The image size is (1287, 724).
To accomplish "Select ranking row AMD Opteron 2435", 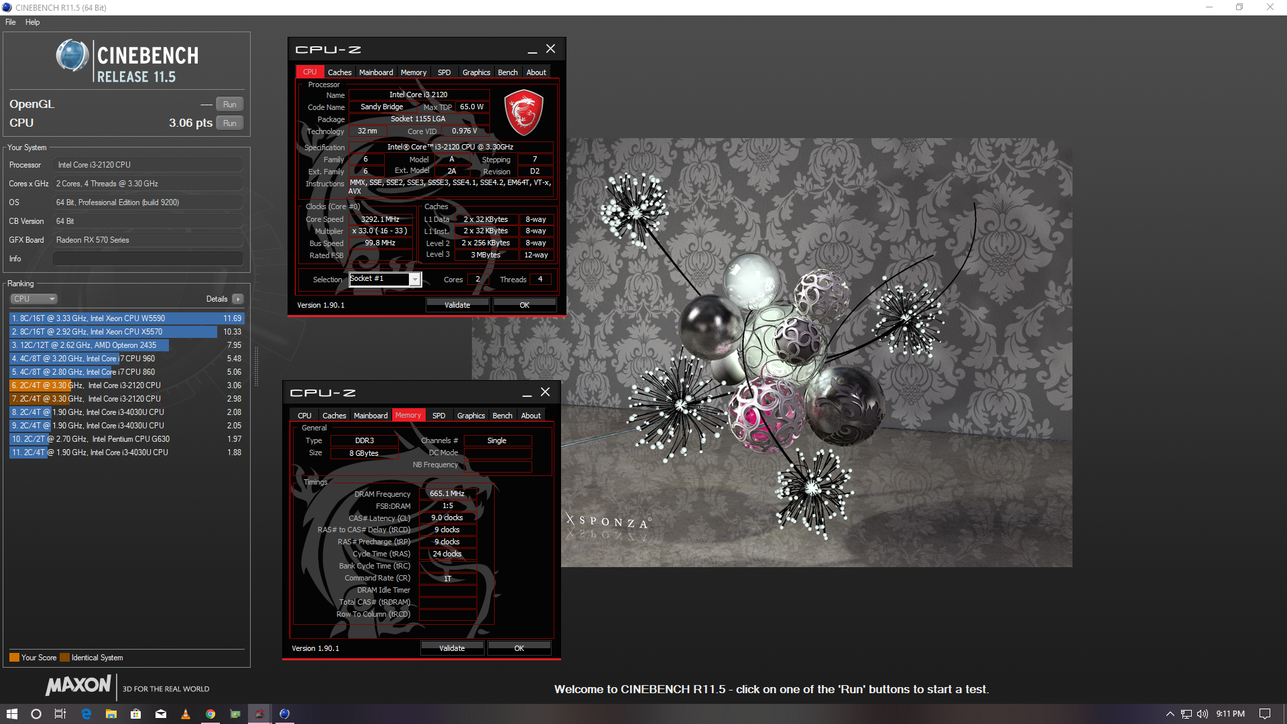I will 127,345.
